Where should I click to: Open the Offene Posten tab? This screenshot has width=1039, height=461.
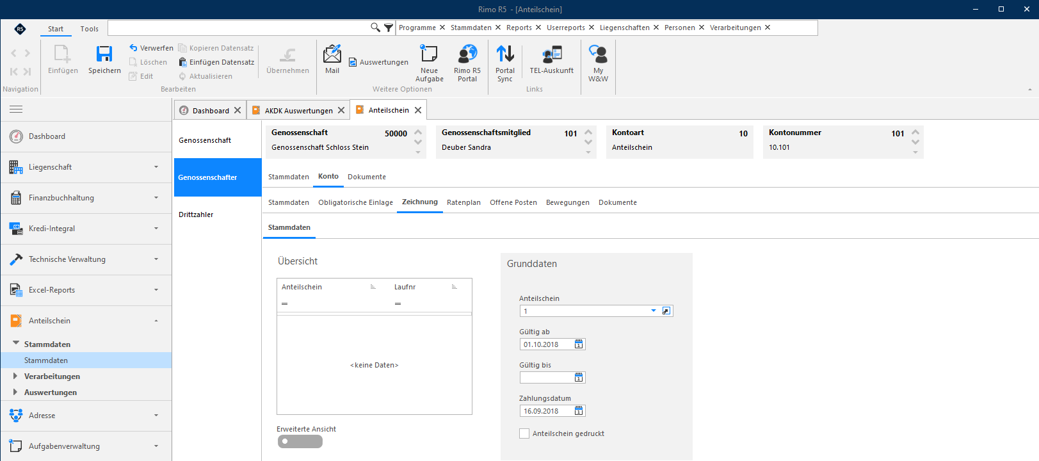(x=513, y=202)
